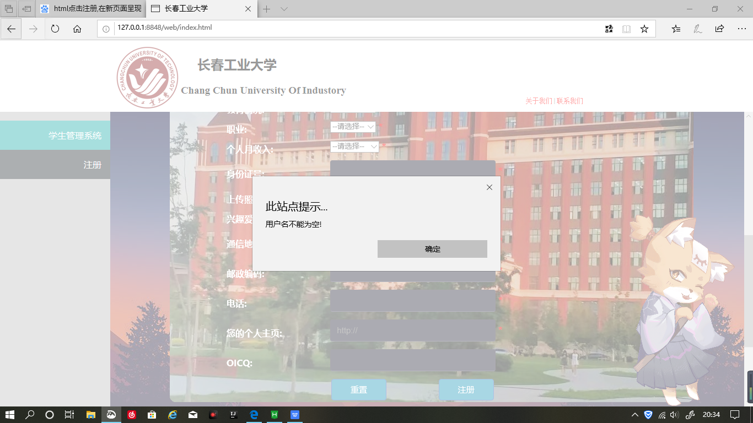Image resolution: width=753 pixels, height=423 pixels.
Task: Open IntelliJ IDEA from the taskbar
Action: (x=234, y=415)
